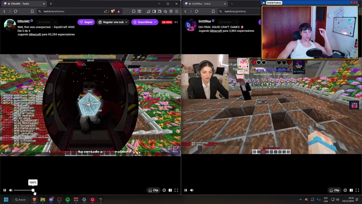The width and height of the screenshot is (362, 204).
Task: Pause the GirlOfNox stream player
Action: click(186, 190)
